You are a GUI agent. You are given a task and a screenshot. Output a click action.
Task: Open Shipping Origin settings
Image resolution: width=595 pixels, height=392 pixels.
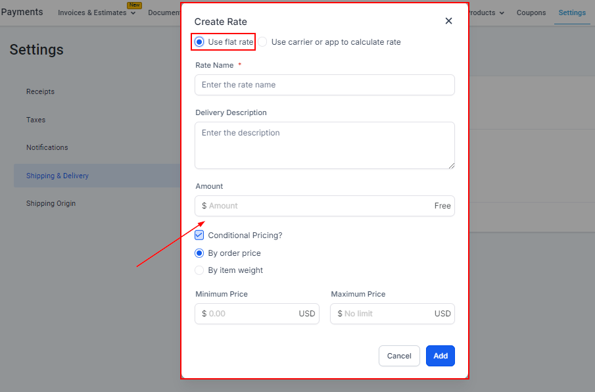point(51,204)
